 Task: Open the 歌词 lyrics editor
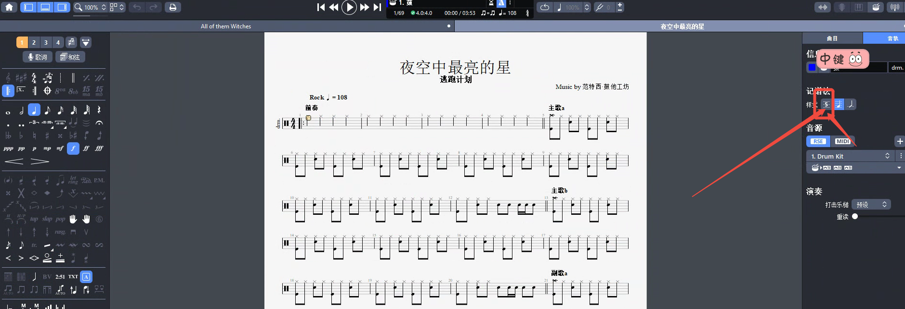[x=38, y=57]
